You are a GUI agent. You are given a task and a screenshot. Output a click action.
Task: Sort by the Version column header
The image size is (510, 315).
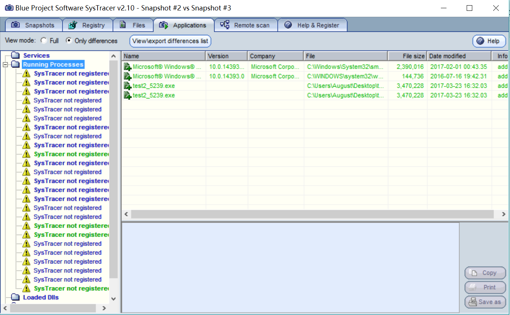[226, 56]
